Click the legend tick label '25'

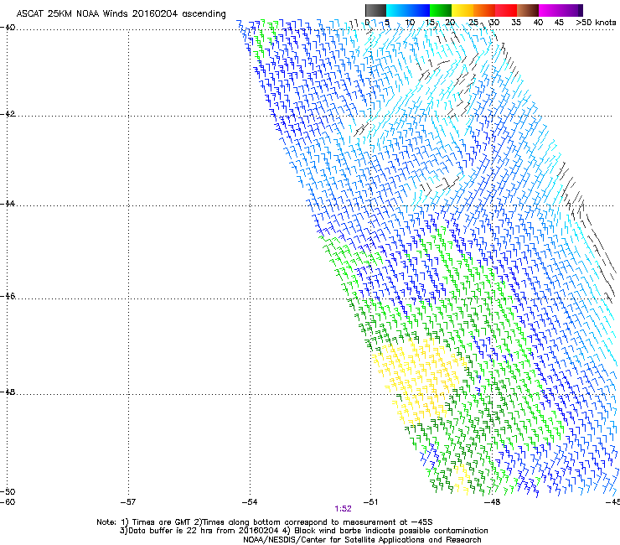coord(473,23)
